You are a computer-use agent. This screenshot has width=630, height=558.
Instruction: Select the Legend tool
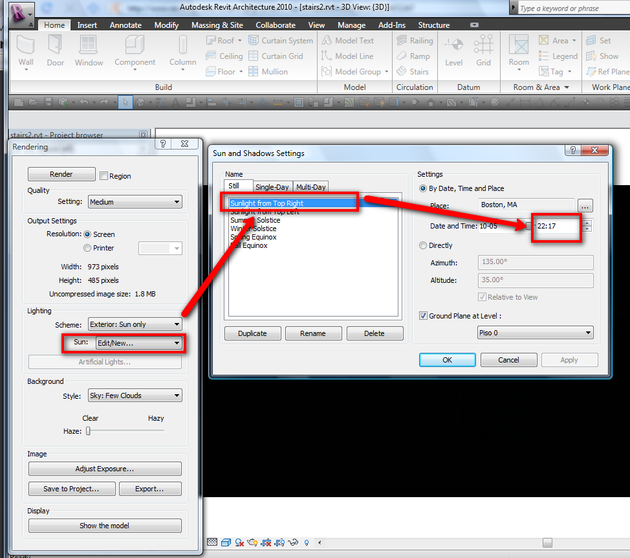[558, 56]
